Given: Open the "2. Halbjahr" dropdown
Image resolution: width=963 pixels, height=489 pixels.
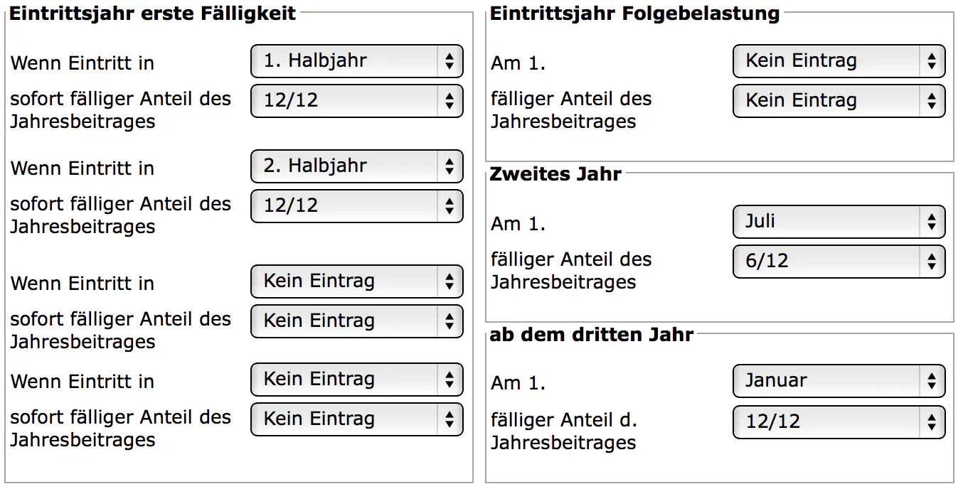Looking at the screenshot, I should pos(356,166).
